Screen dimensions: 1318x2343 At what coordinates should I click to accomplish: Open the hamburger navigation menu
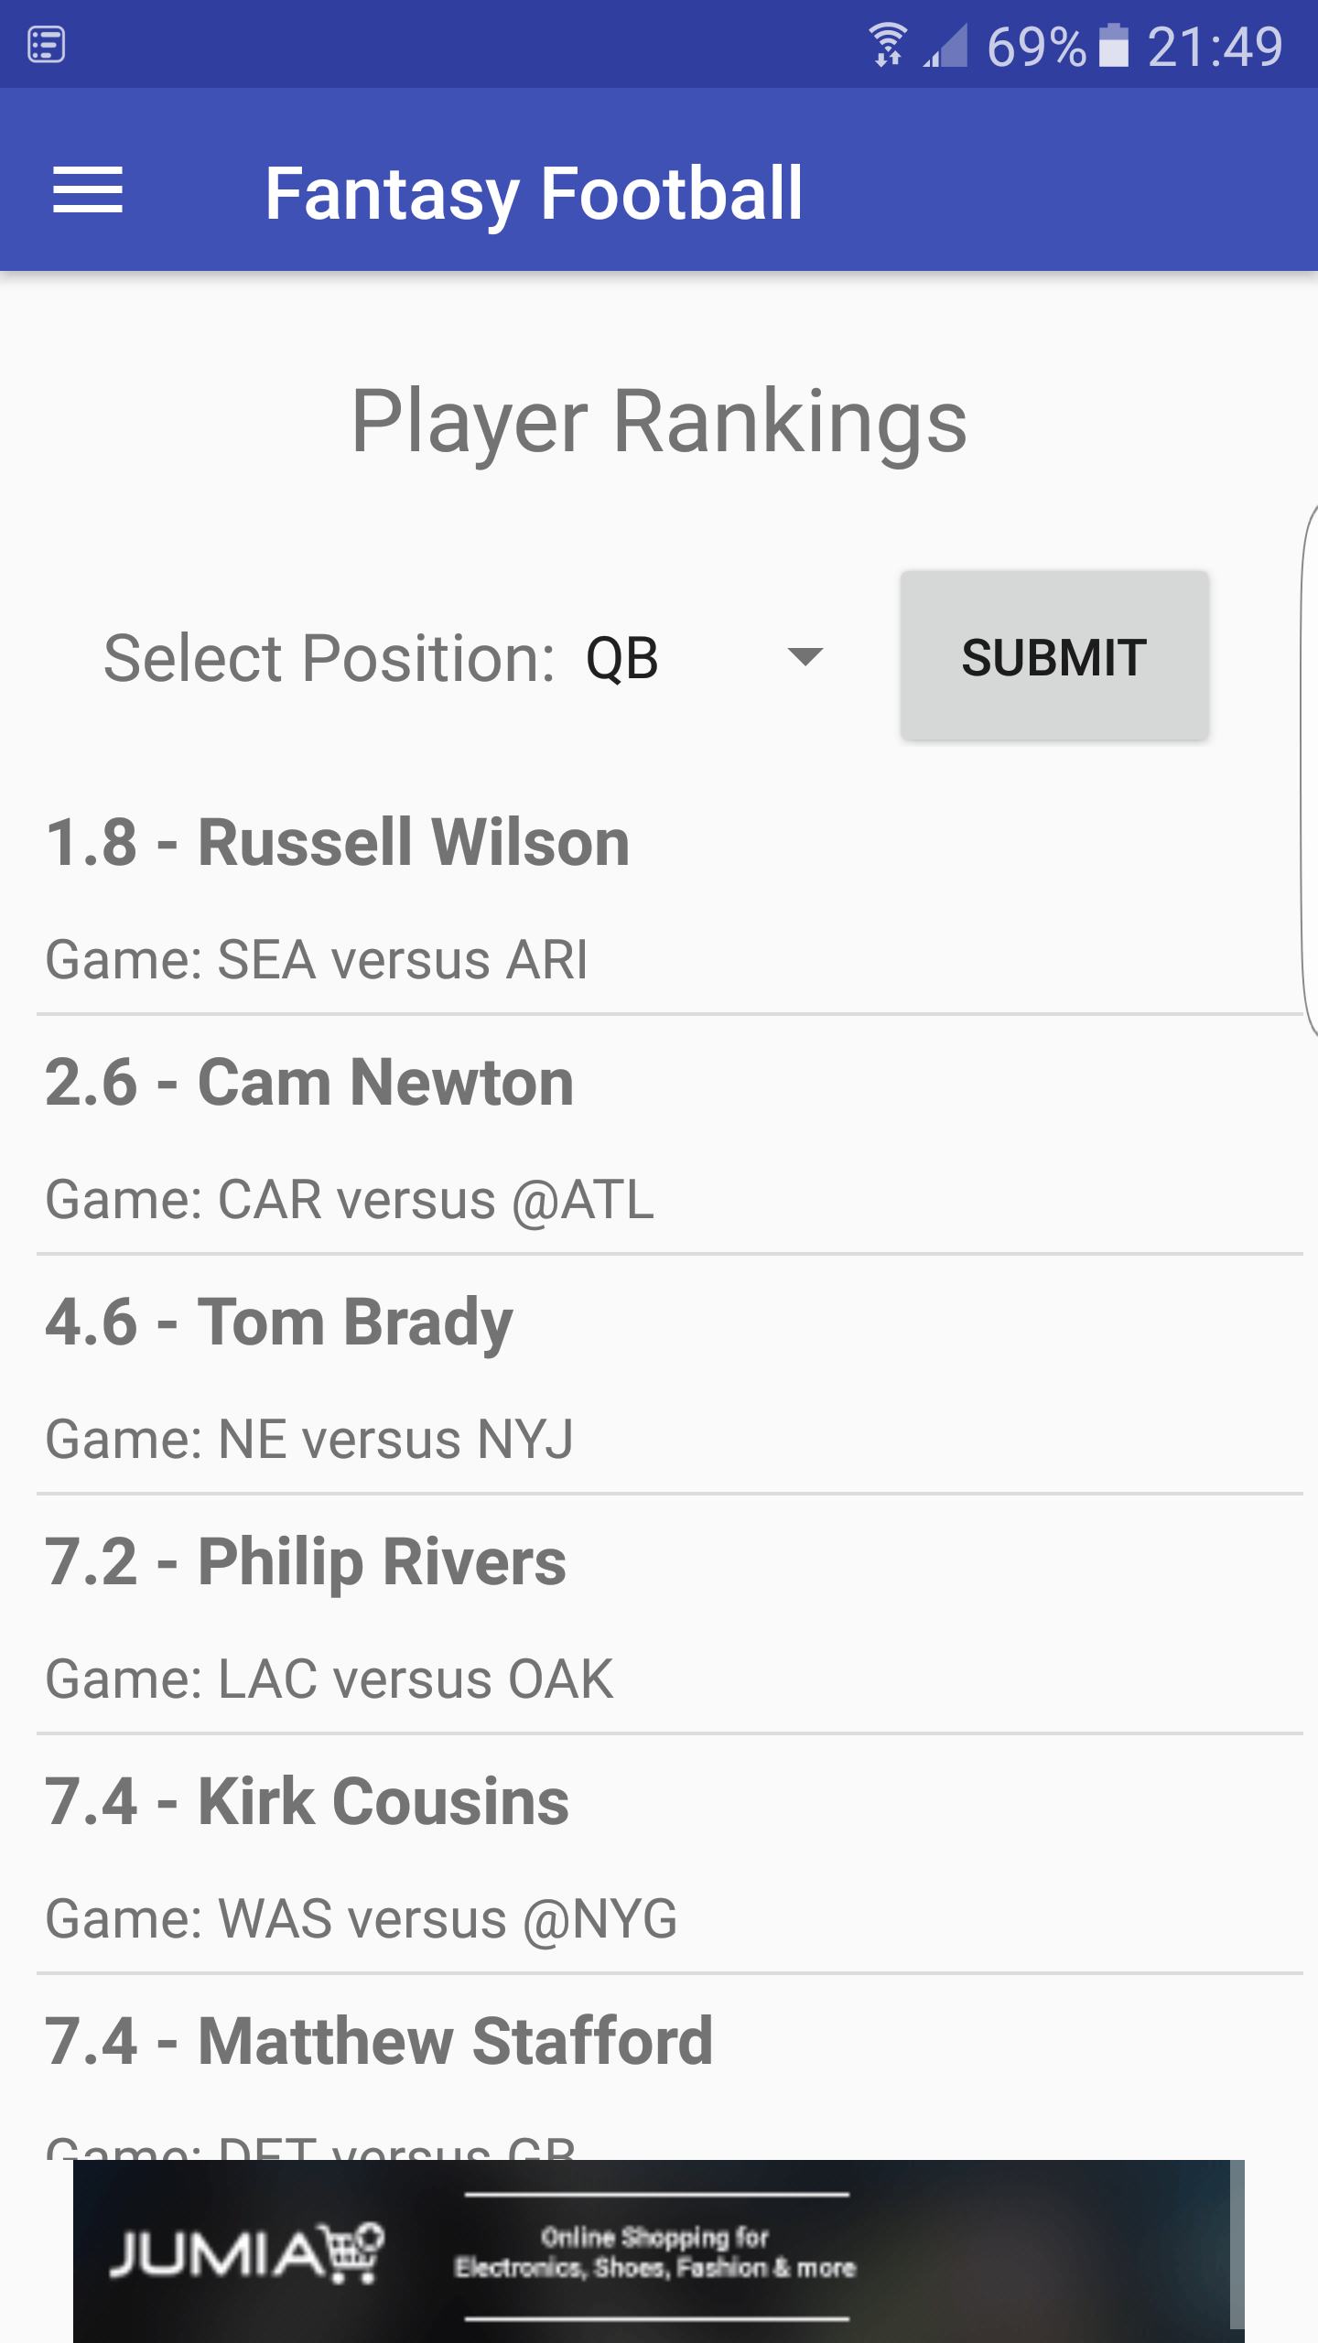88,191
